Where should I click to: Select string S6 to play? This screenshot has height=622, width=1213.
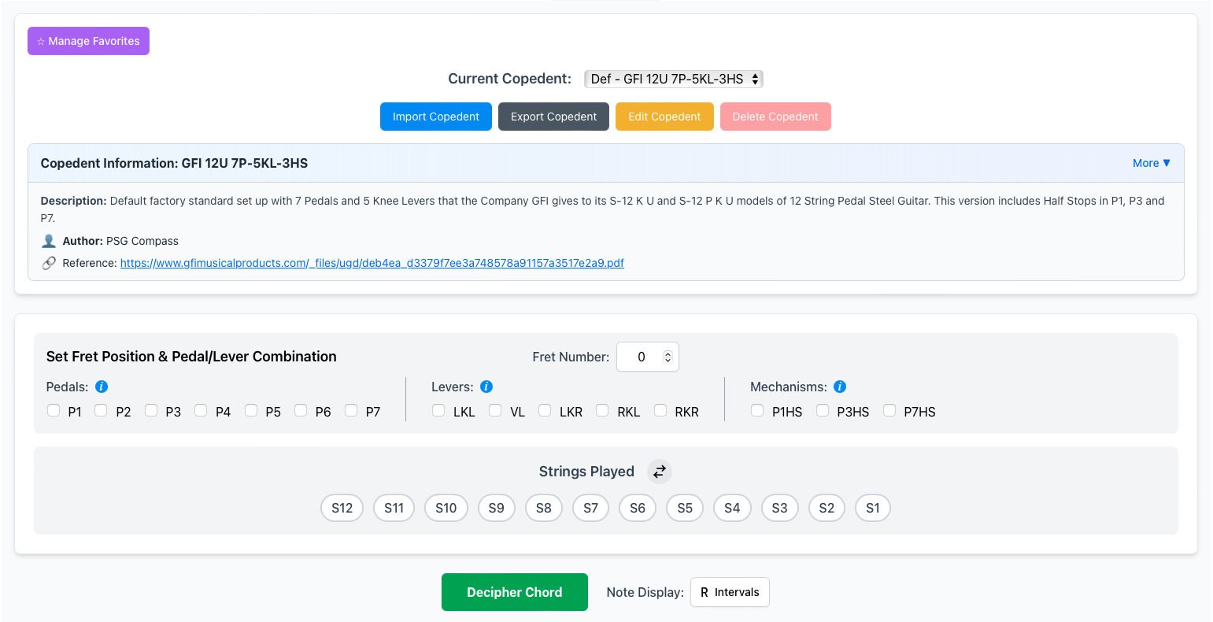[x=638, y=508]
